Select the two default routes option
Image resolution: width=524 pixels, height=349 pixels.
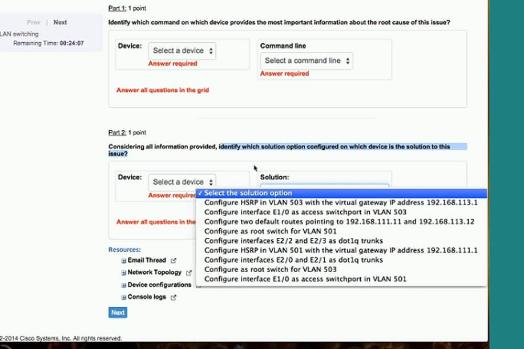(339, 222)
